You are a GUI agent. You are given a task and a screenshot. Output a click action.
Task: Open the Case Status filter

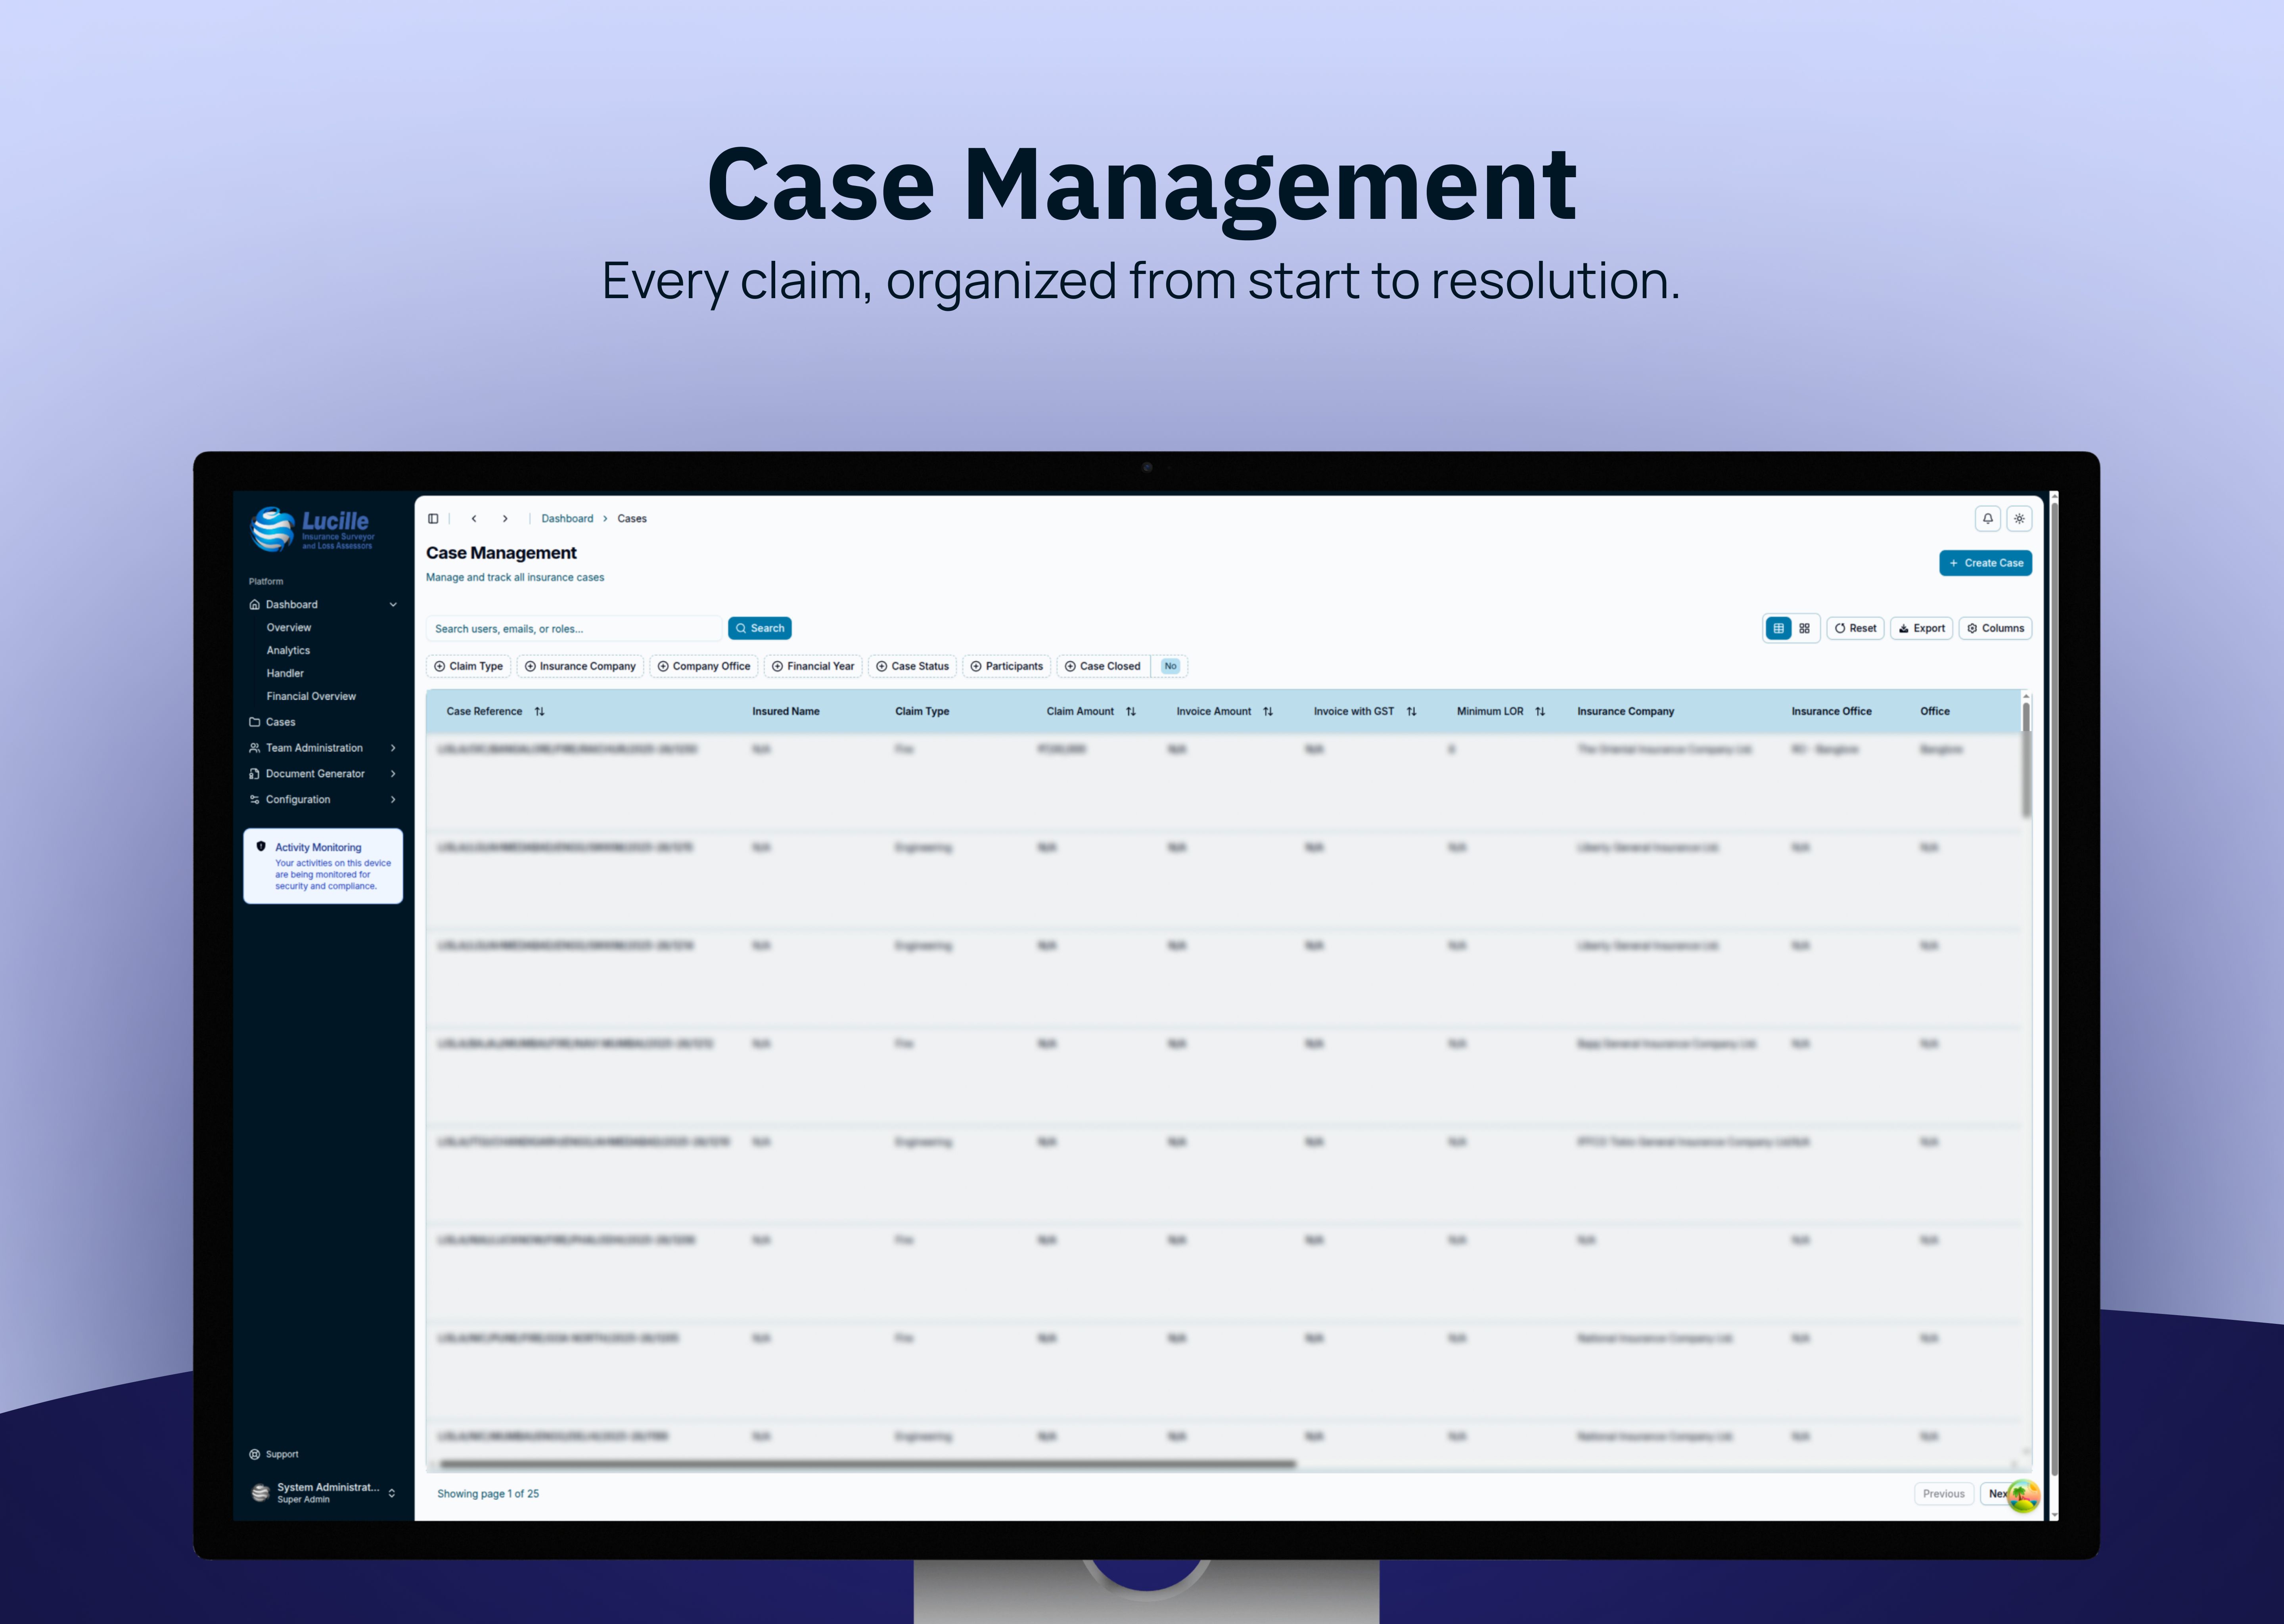[912, 666]
